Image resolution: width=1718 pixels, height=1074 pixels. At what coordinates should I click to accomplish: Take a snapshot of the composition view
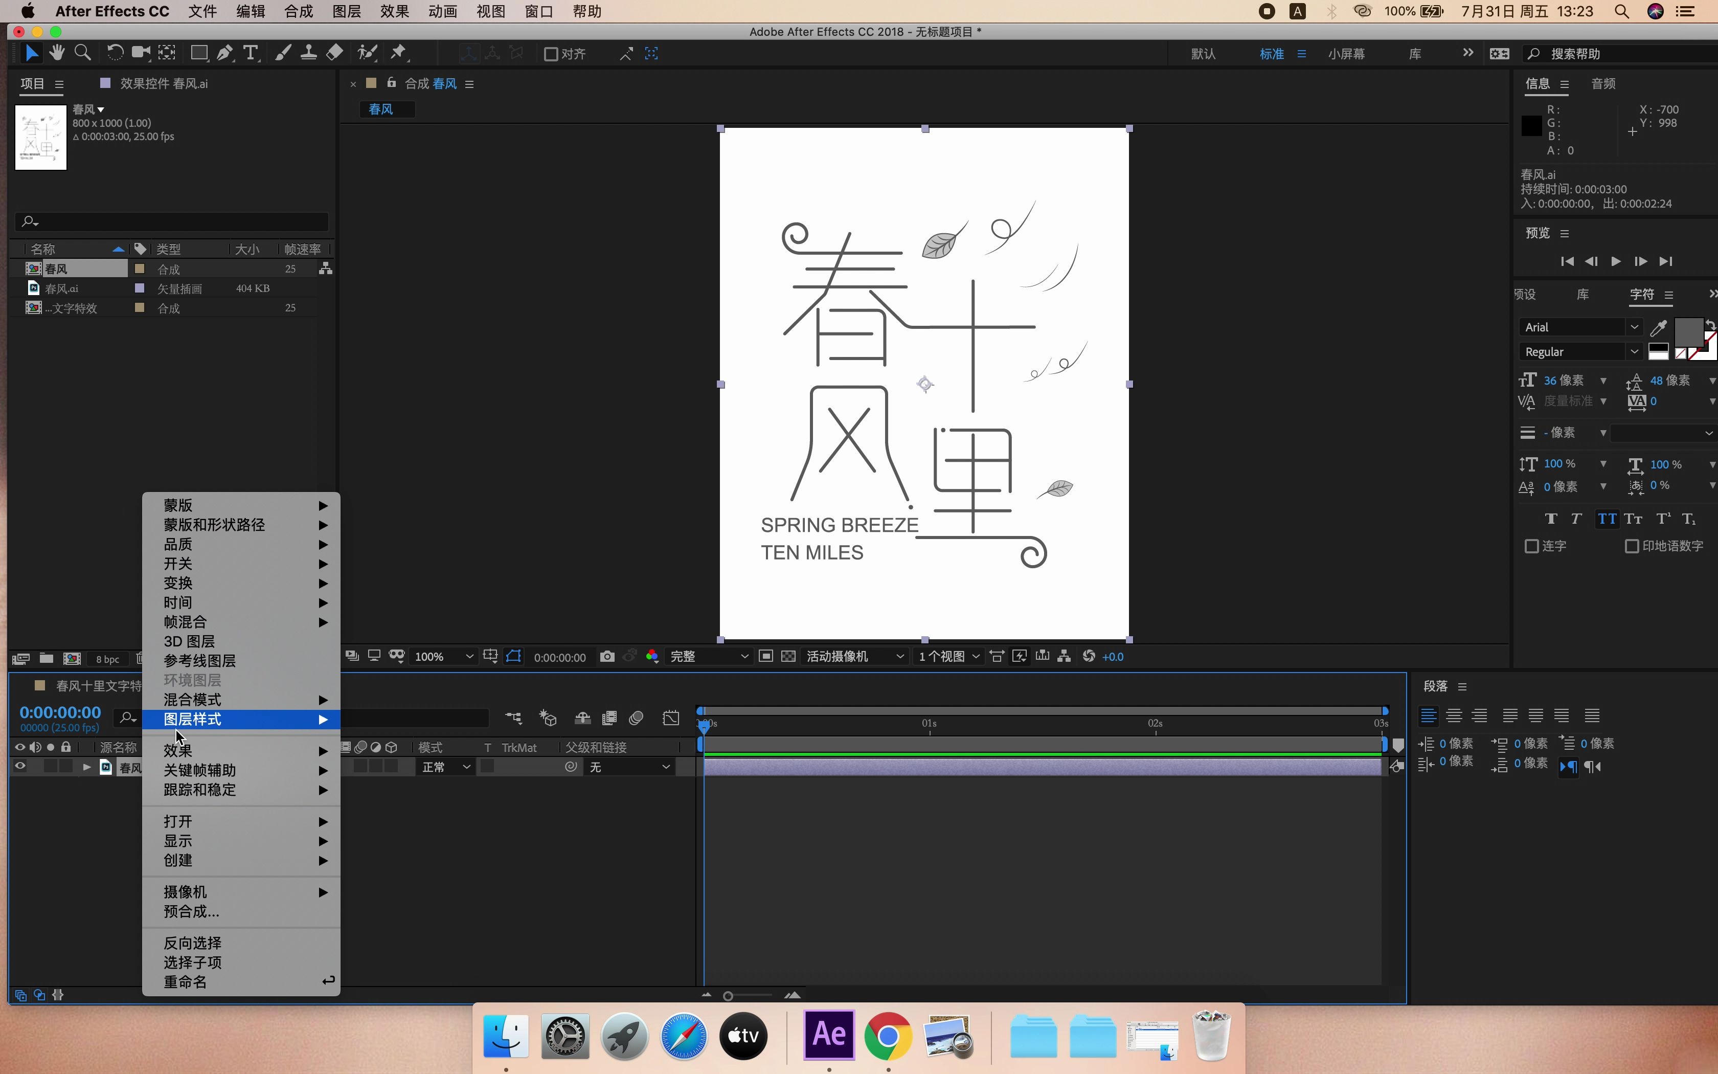coord(607,656)
